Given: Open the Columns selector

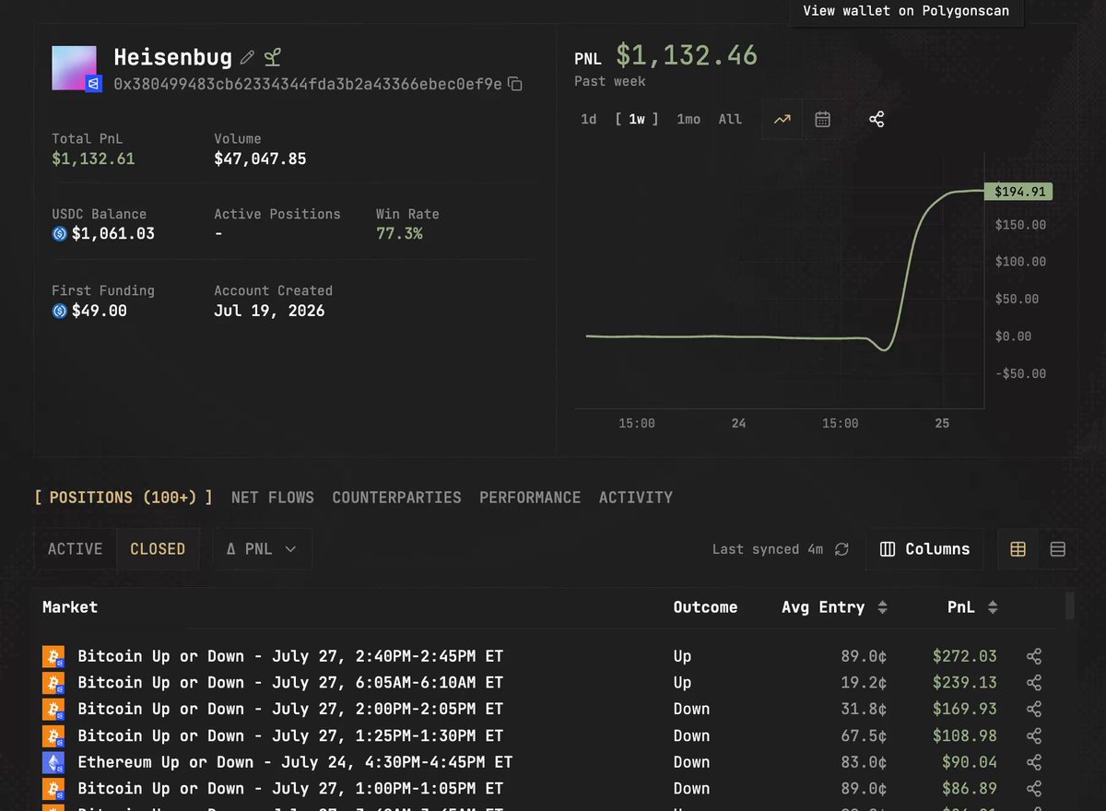Looking at the screenshot, I should 924,549.
